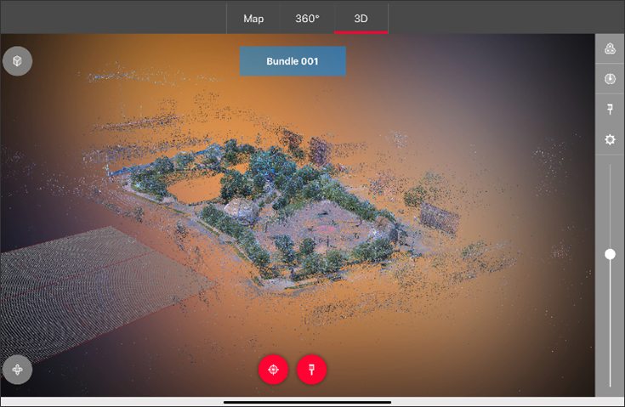The image size is (625, 407).
Task: Click the cube view icon
Action: (17, 61)
